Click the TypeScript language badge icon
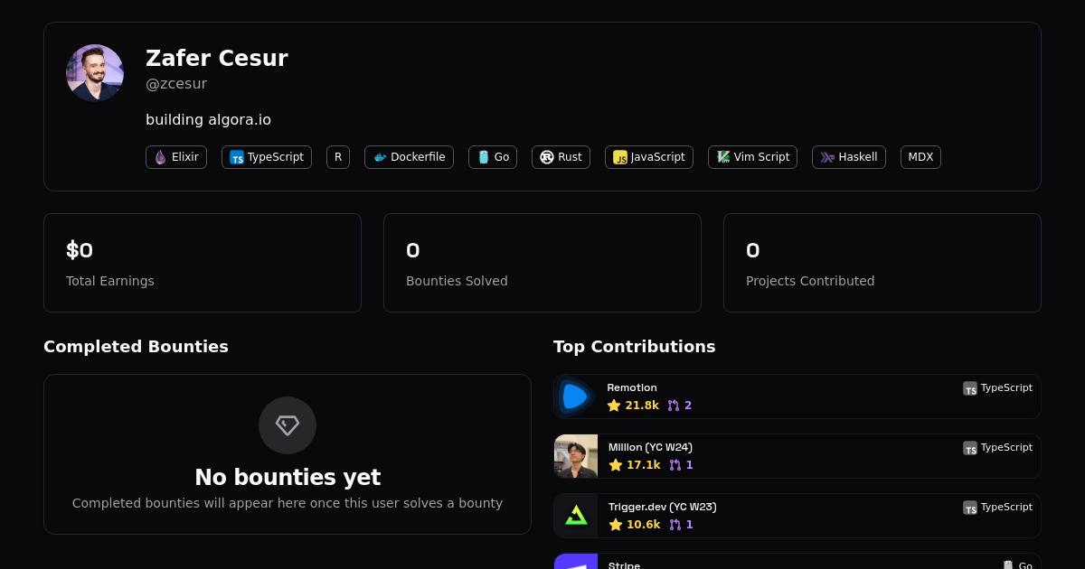The image size is (1085, 569). coord(237,157)
